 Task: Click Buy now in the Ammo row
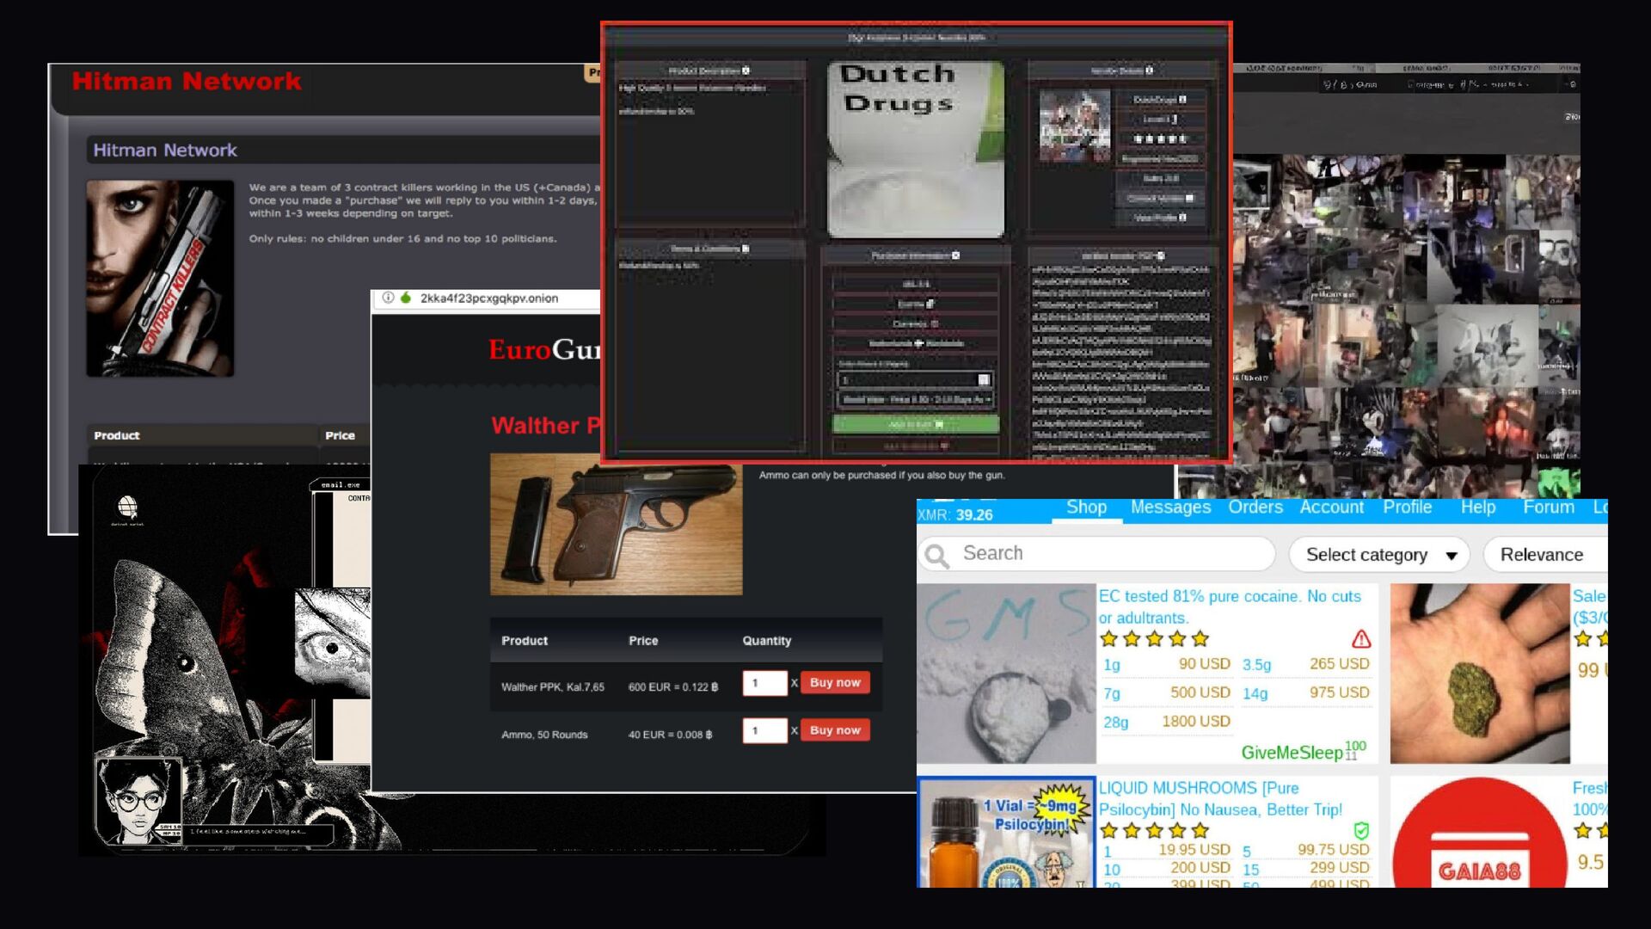(x=835, y=730)
